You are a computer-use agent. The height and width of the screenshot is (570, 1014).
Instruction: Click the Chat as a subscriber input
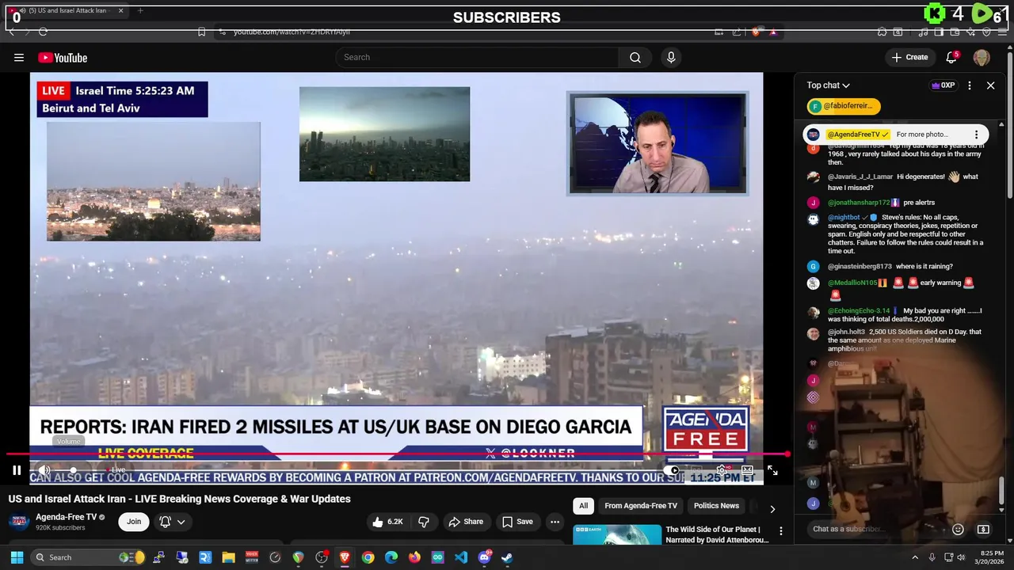click(875, 529)
